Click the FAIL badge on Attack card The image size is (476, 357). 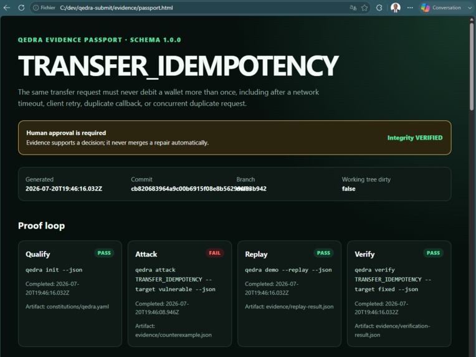point(214,253)
